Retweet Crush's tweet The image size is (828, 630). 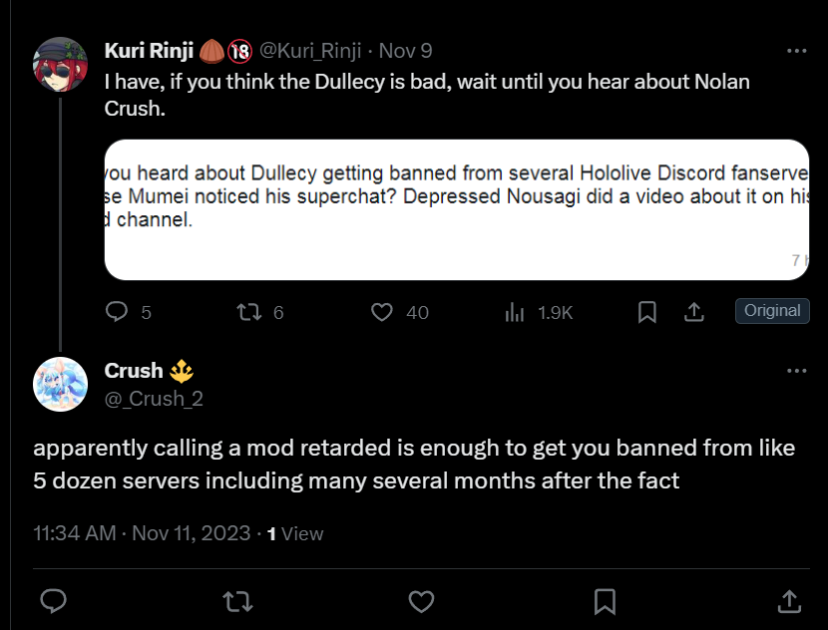pyautogui.click(x=237, y=601)
